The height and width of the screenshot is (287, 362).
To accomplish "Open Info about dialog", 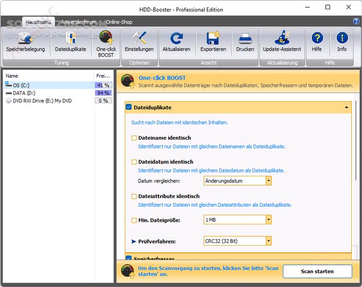I will click(342, 42).
